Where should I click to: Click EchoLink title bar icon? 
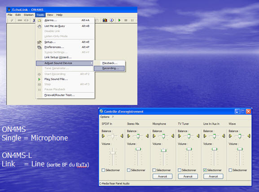point(9,9)
